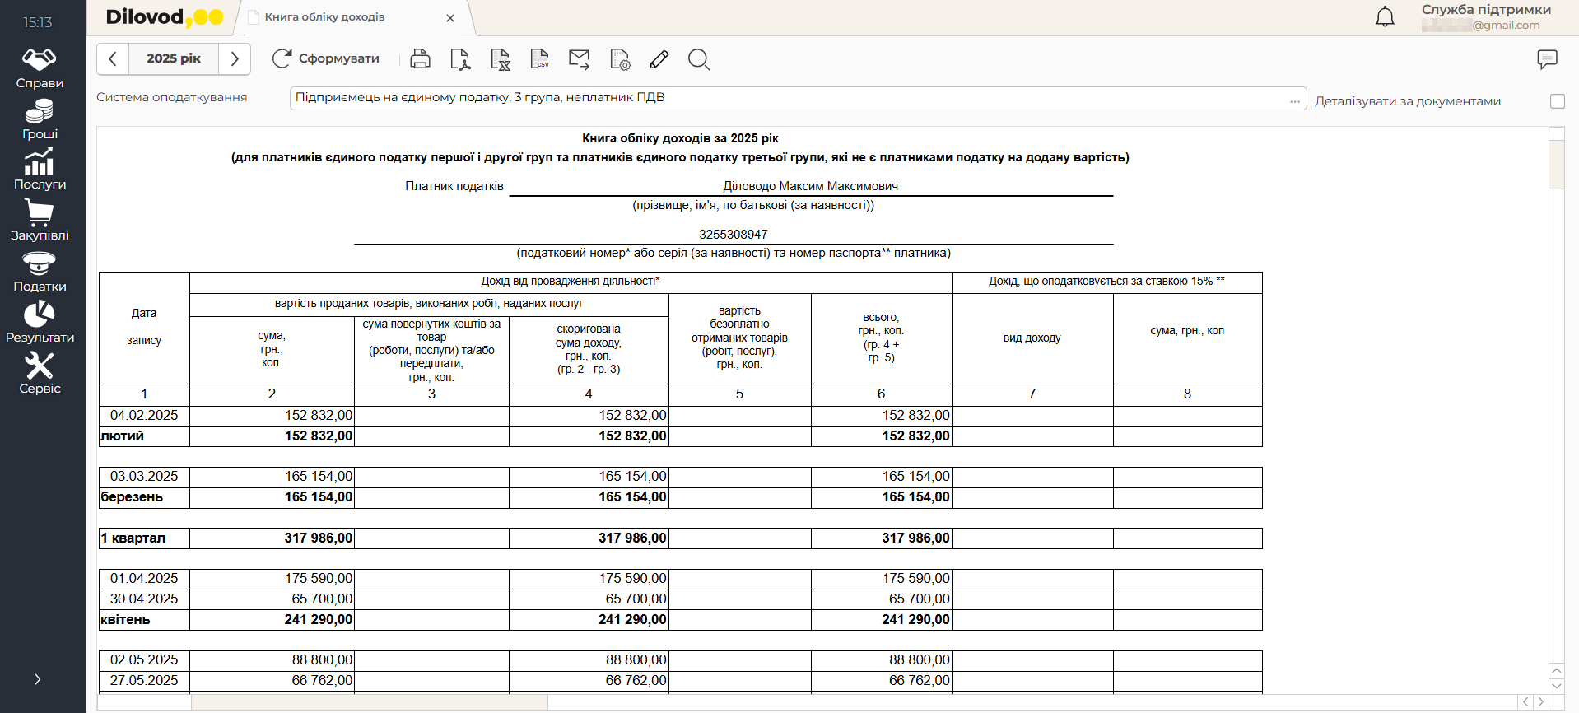Export the report to PDF
This screenshot has height=713, width=1579.
(460, 59)
